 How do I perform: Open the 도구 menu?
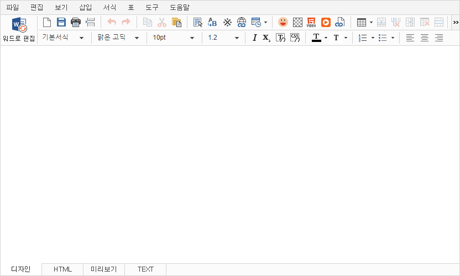(152, 7)
